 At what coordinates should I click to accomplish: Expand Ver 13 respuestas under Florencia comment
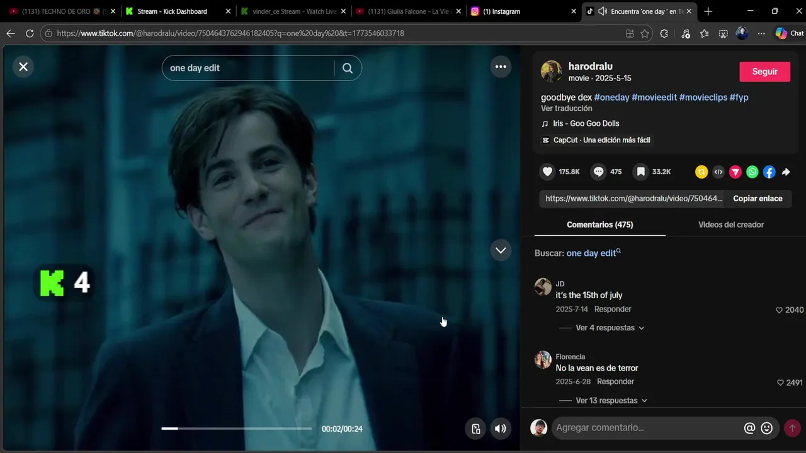tap(611, 401)
